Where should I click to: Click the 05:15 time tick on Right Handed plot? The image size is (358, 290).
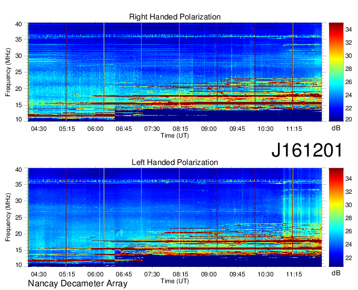click(67, 129)
